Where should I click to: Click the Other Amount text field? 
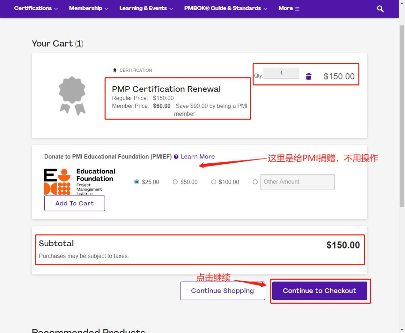(297, 182)
